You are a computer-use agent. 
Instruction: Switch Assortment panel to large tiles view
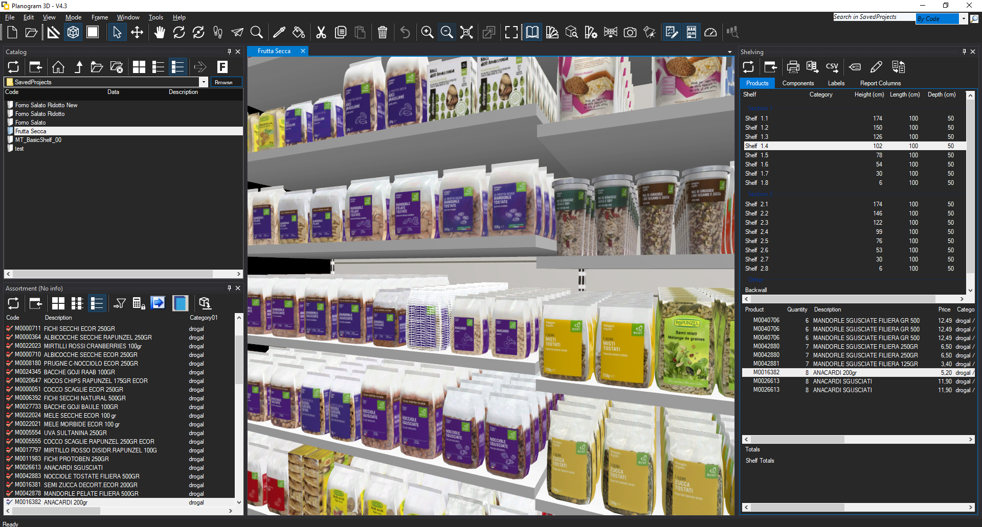click(58, 303)
